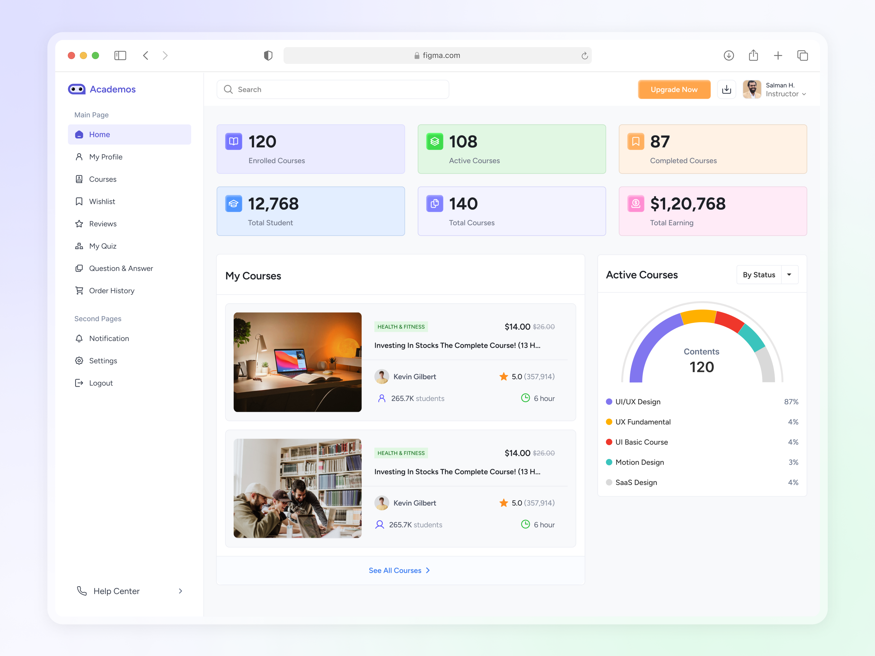Click the Completed Courses bookmark icon
875x656 pixels.
[636, 142]
